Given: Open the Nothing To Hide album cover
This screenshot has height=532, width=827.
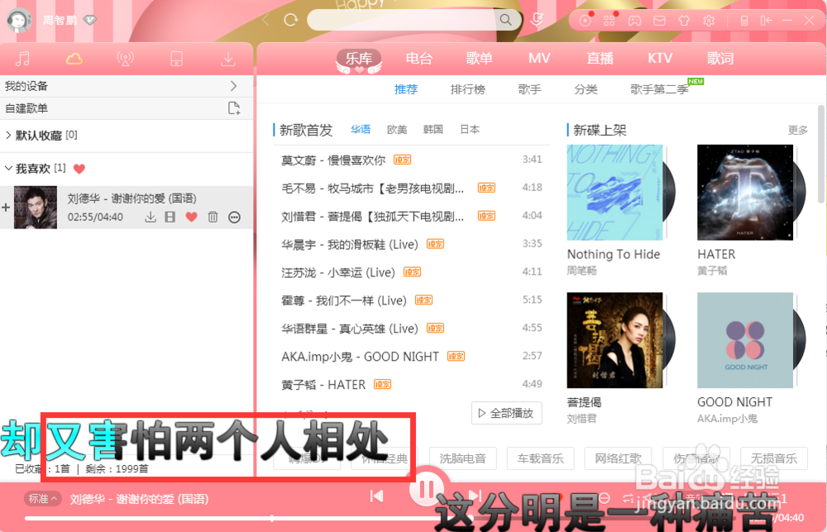Looking at the screenshot, I should [x=615, y=193].
